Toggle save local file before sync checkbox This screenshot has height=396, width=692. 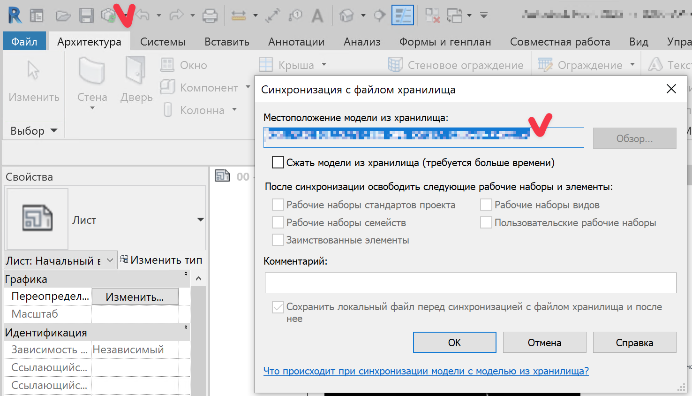pos(278,307)
